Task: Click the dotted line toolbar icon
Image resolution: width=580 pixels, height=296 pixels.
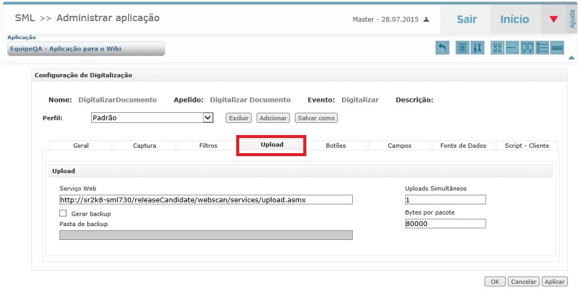Action: click(512, 48)
